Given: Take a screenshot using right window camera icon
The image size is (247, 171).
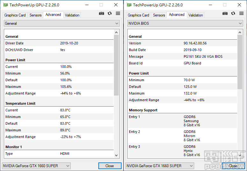Looking at the screenshot, I should 225,13.
